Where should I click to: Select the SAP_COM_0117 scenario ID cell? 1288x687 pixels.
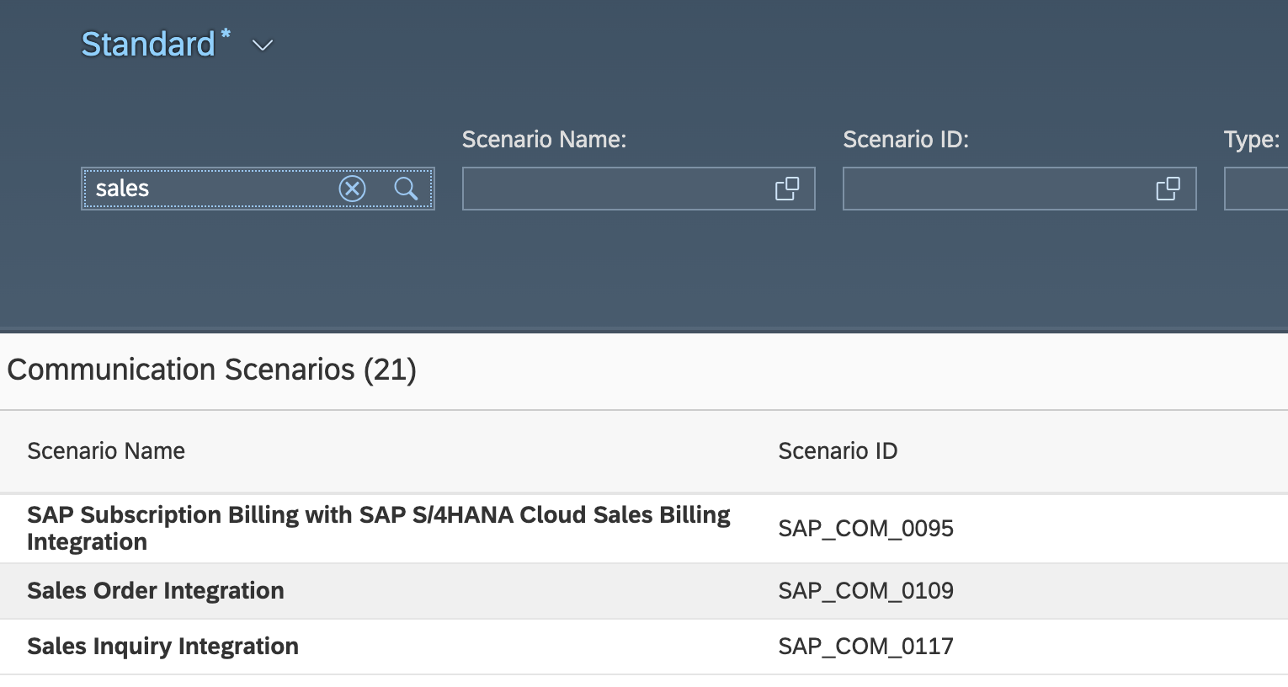(x=865, y=647)
